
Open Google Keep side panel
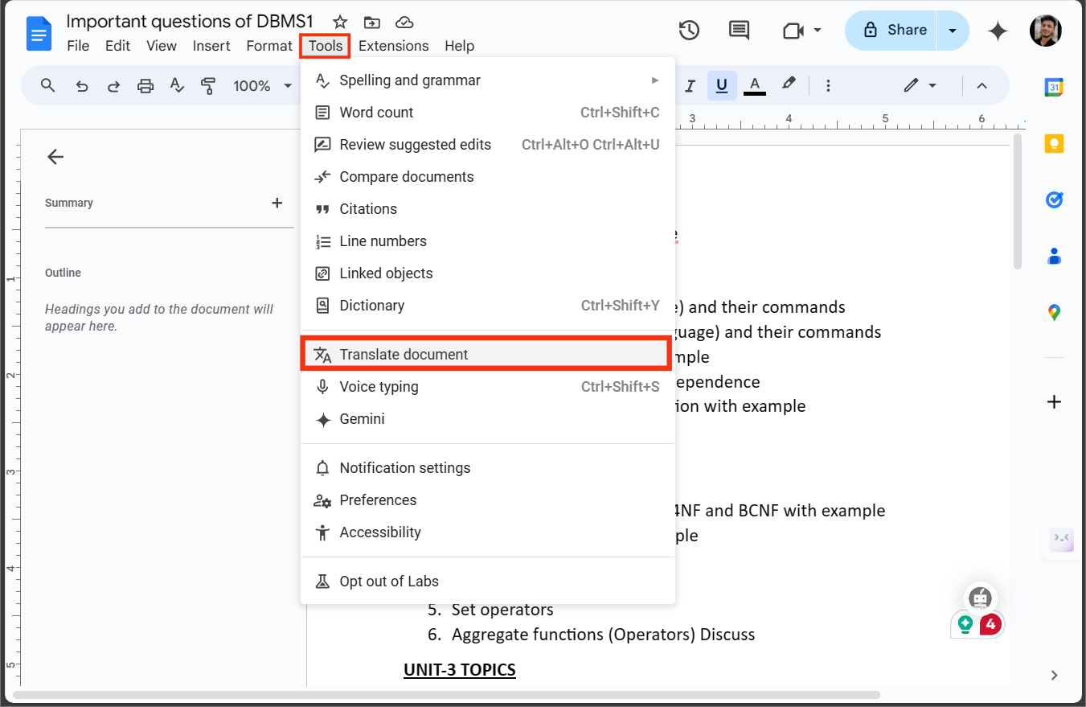[x=1055, y=144]
